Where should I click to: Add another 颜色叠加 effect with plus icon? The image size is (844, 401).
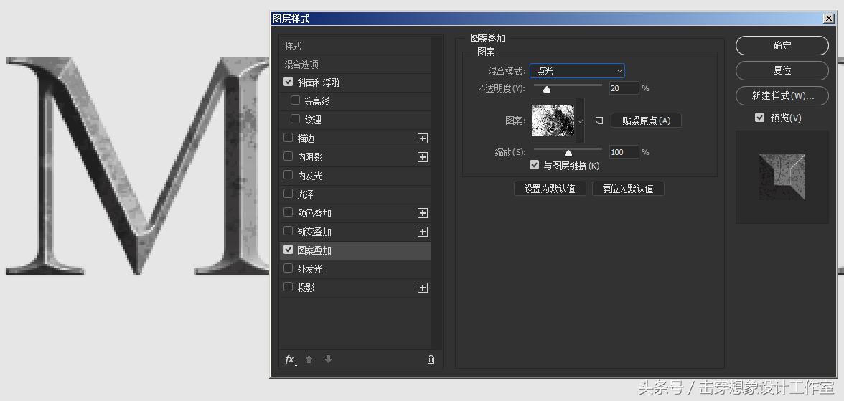point(423,213)
